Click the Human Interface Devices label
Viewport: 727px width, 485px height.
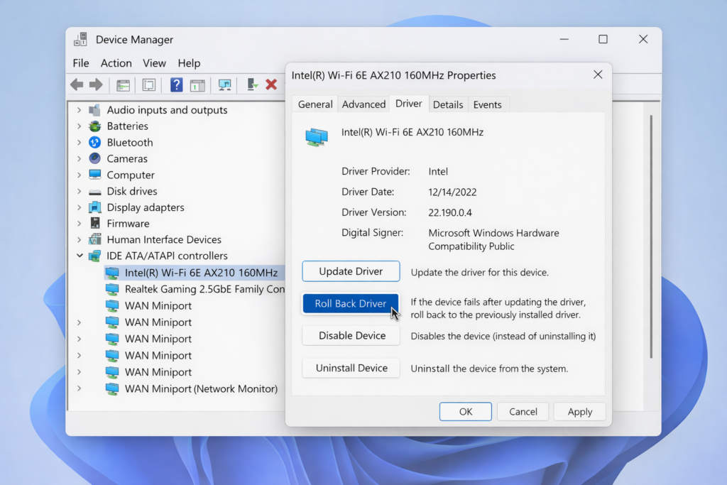pos(164,240)
